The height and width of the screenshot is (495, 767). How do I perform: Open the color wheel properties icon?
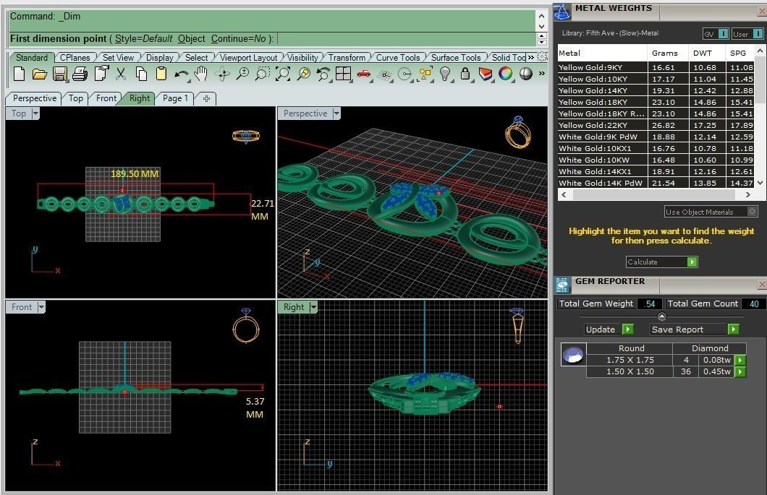click(x=505, y=74)
